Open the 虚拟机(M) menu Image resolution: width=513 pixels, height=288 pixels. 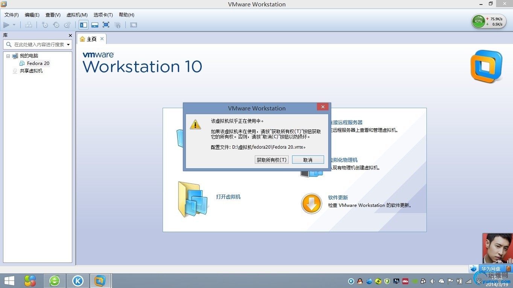77,15
